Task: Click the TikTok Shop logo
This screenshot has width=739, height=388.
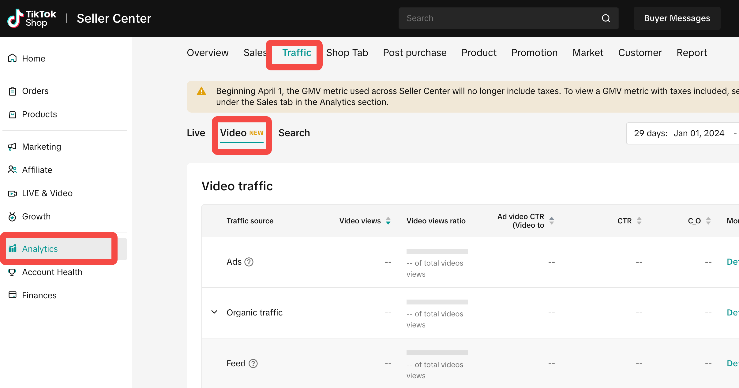Action: 32,18
